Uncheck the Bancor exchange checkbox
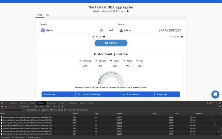 point(96,61)
